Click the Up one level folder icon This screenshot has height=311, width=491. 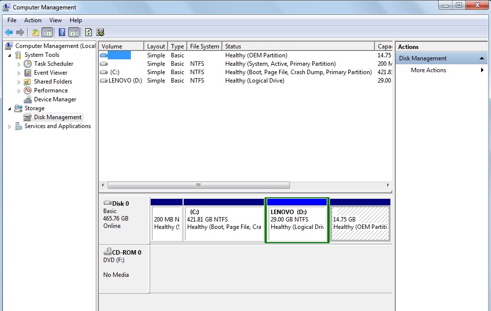click(35, 33)
